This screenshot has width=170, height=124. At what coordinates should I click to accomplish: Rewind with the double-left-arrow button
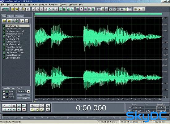(x=9, y=110)
